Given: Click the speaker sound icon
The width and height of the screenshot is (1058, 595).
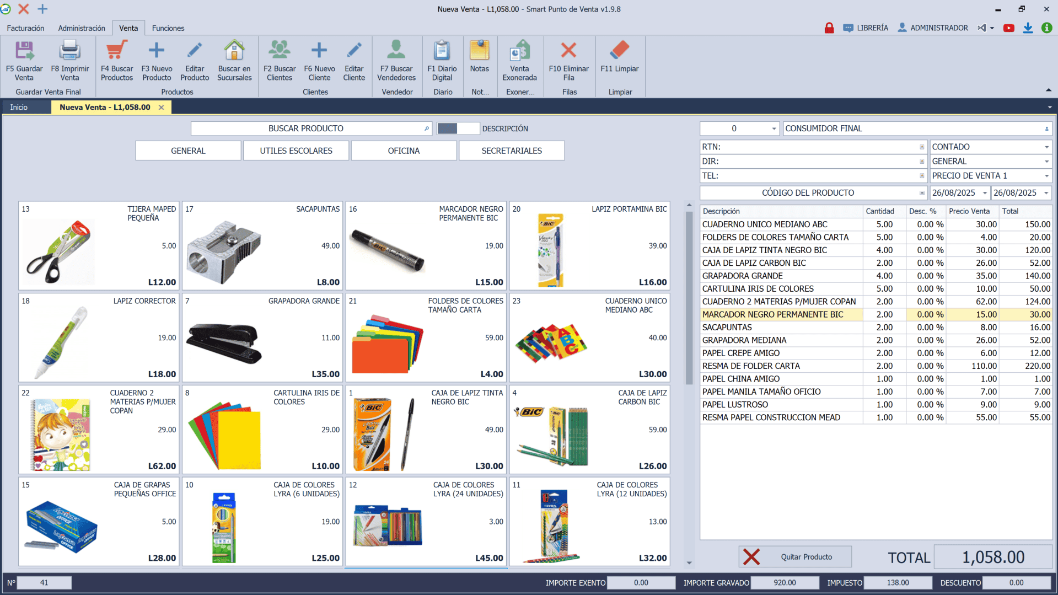Looking at the screenshot, I should coord(982,28).
